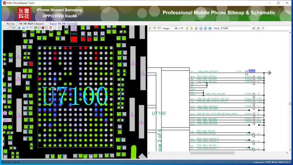Click the search magnifier icon in layout toolbar
The width and height of the screenshot is (293, 165).
pyautogui.click(x=5, y=28)
